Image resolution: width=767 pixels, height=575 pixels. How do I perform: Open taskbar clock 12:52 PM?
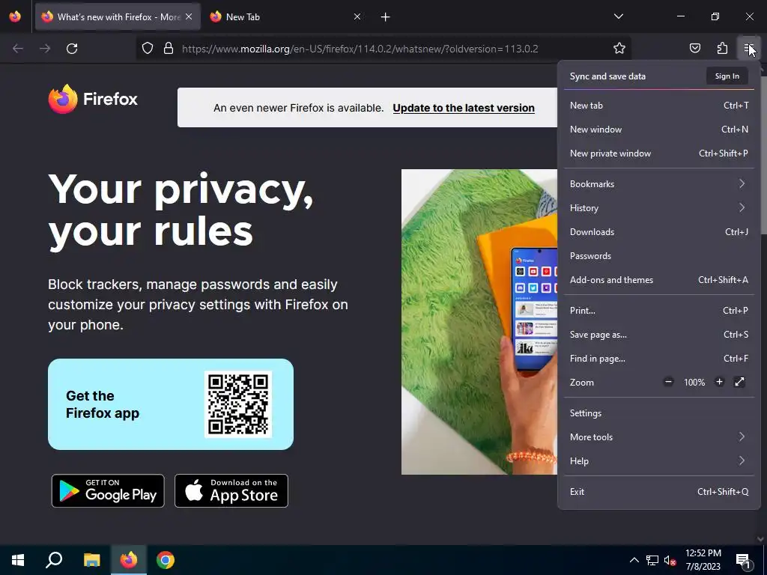(703, 560)
